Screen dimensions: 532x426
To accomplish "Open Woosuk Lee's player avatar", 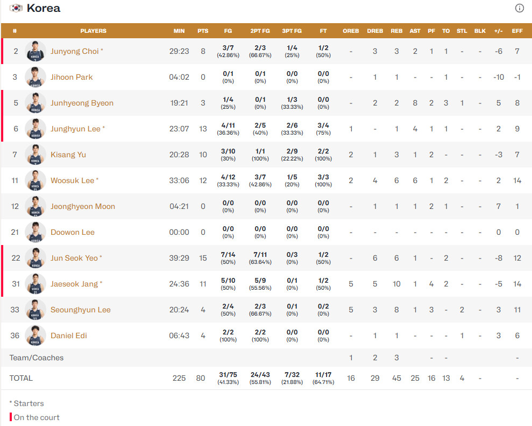I will [36, 180].
